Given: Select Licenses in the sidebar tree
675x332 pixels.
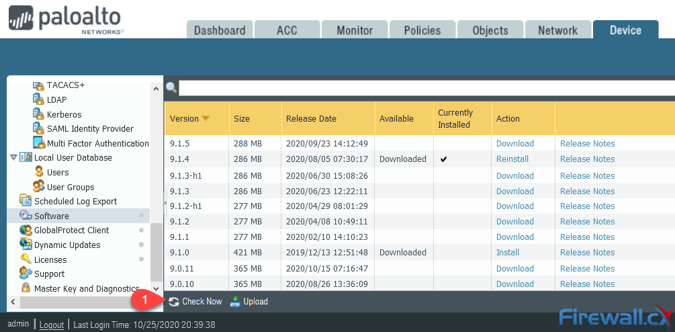Looking at the screenshot, I should (50, 259).
